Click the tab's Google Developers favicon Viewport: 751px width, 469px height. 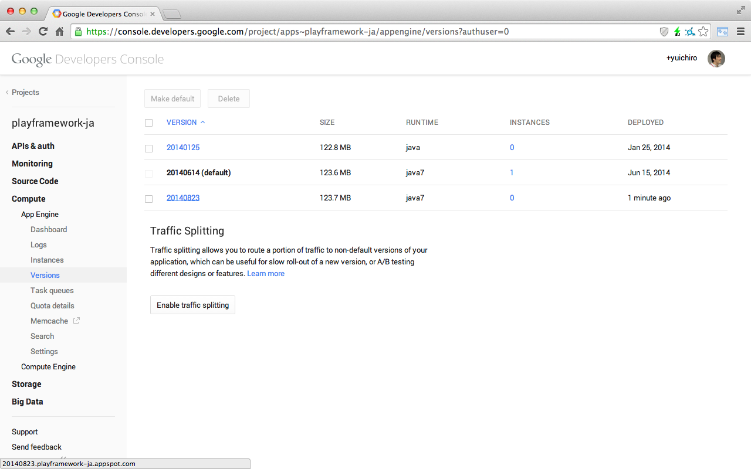56,13
